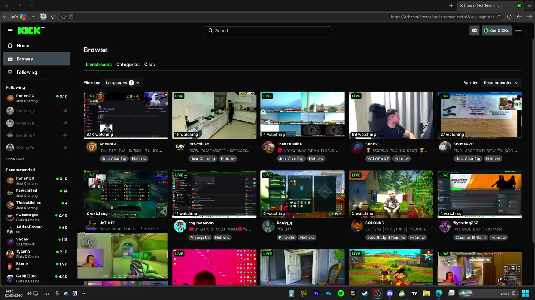Open the Windows Start menu

pyautogui.click(x=525, y=293)
